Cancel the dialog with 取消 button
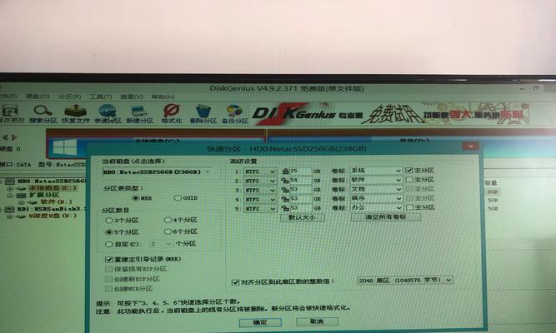This screenshot has height=333, width=556. pos(317,321)
